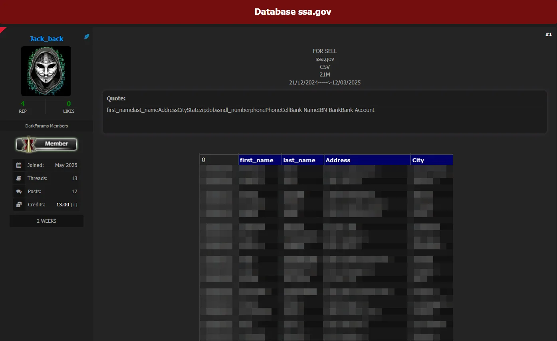
Task: Open post number #1 permalink
Action: (x=548, y=35)
